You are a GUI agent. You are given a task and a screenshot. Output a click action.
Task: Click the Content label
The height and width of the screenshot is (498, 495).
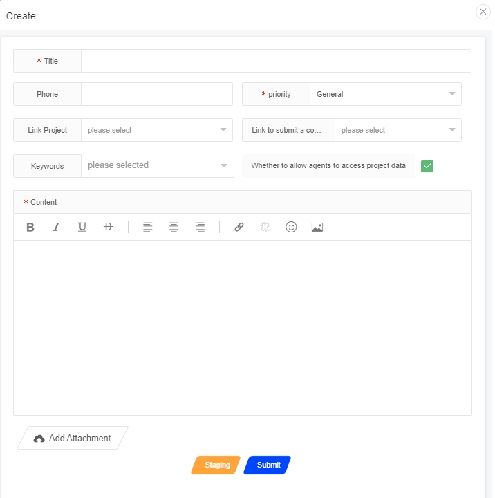[x=44, y=202]
